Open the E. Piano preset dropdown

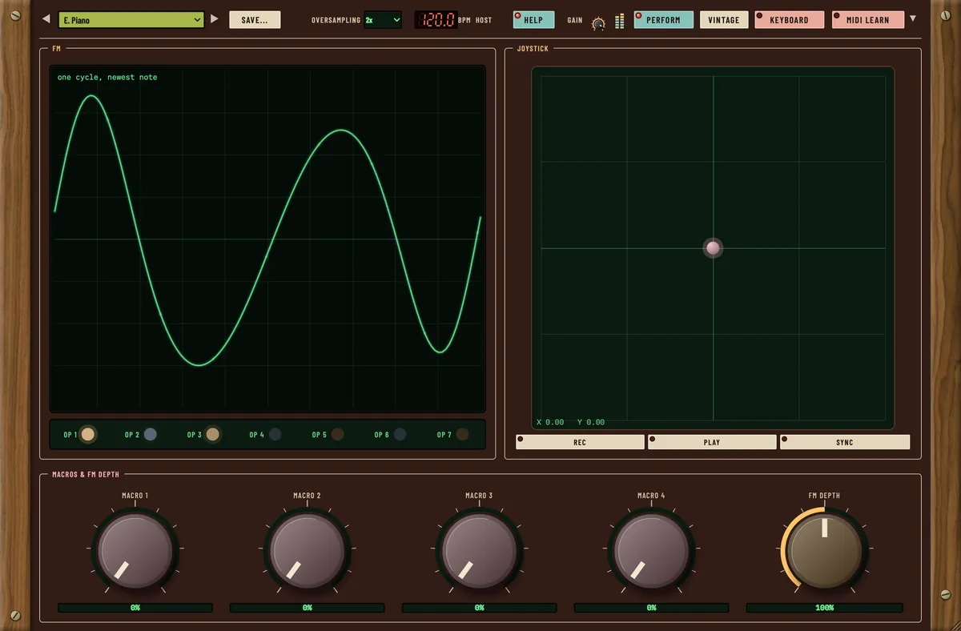(x=131, y=20)
